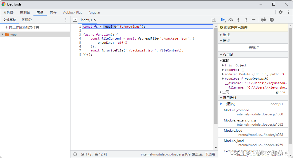The height and width of the screenshot is (158, 293).
Task: Step into next function call
Action: [x=239, y=20]
